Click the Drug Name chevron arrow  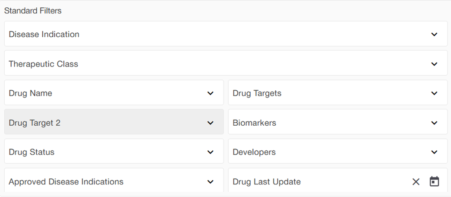210,93
